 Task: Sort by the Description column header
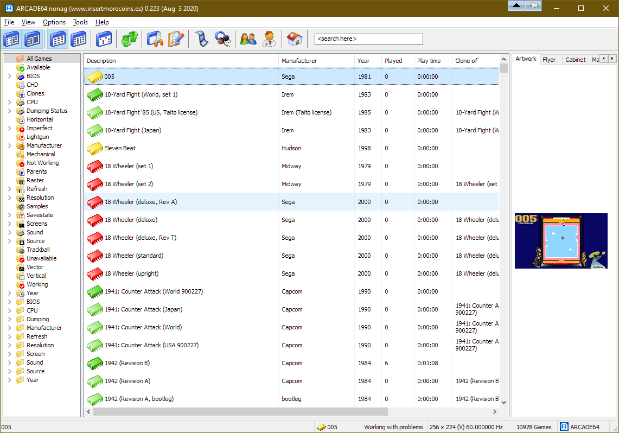[181, 61]
